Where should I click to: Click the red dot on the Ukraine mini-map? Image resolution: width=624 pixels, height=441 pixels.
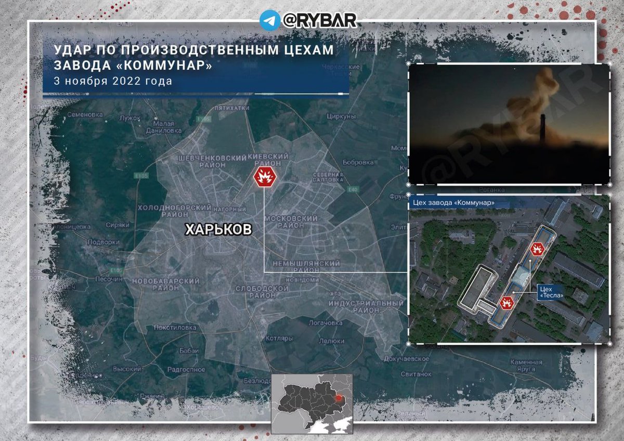(x=340, y=398)
